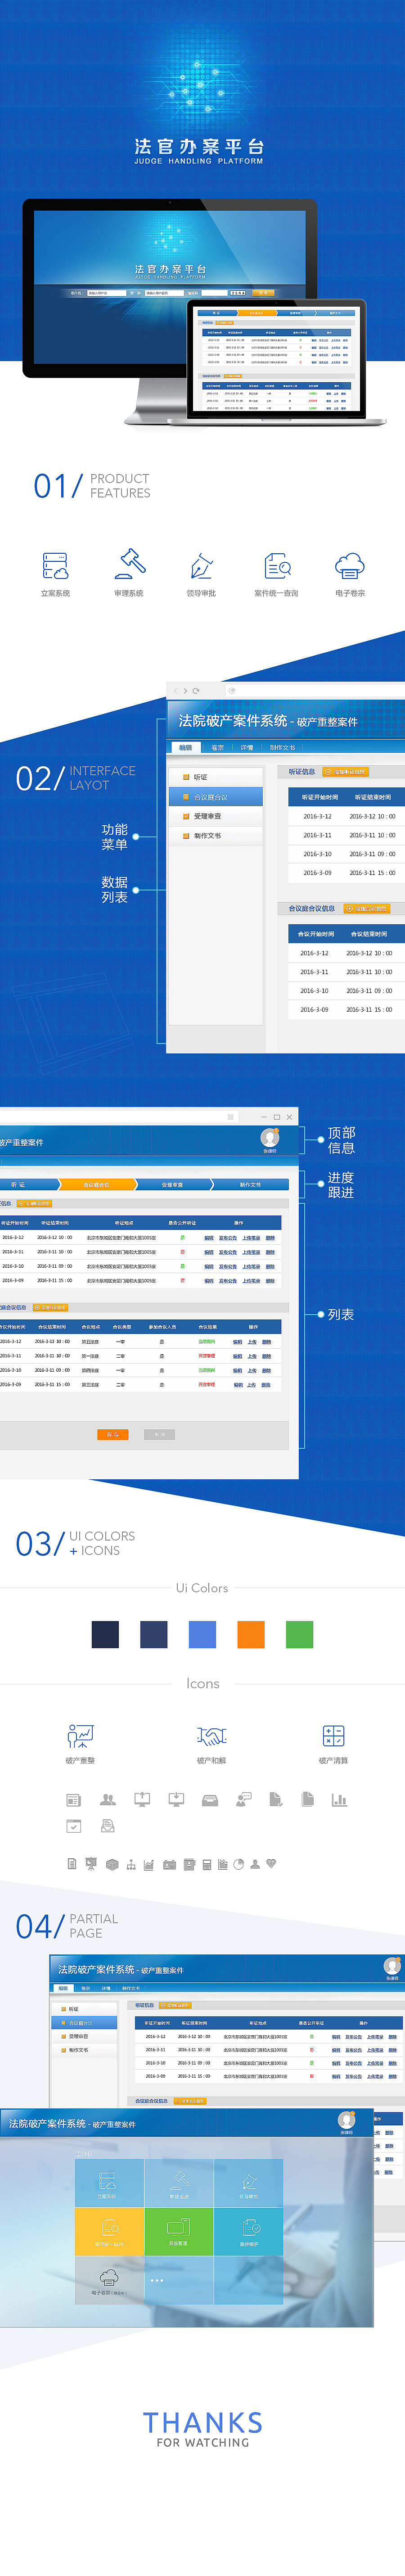Click the gray news-list icon in Icons section
405x2576 pixels.
click(x=73, y=1800)
